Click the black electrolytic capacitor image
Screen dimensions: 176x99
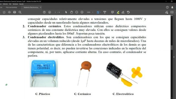(122, 73)
